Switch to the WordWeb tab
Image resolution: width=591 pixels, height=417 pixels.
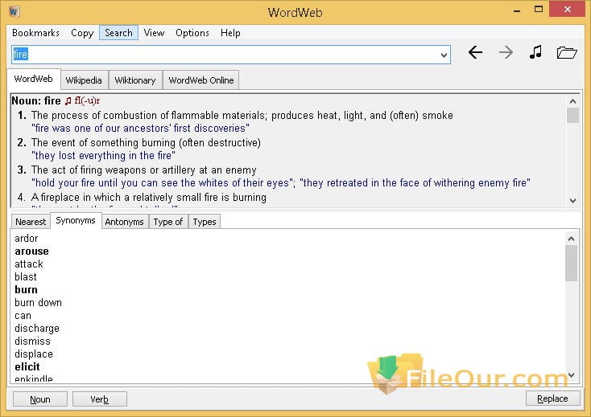coord(34,79)
